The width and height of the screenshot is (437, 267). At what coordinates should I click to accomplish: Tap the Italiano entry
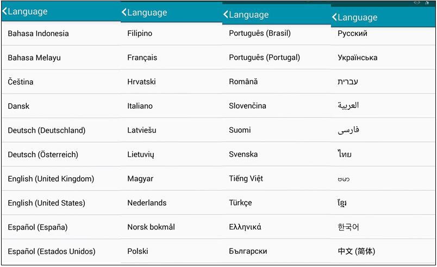coord(140,106)
